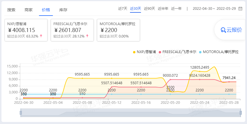Select the FREESCALE/飞思卡尔 price card
Image resolution: width=247 pixels, height=124 pixels.
point(72,30)
